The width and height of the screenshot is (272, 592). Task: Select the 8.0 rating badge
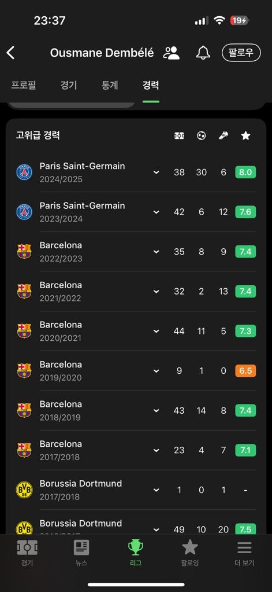coord(245,172)
